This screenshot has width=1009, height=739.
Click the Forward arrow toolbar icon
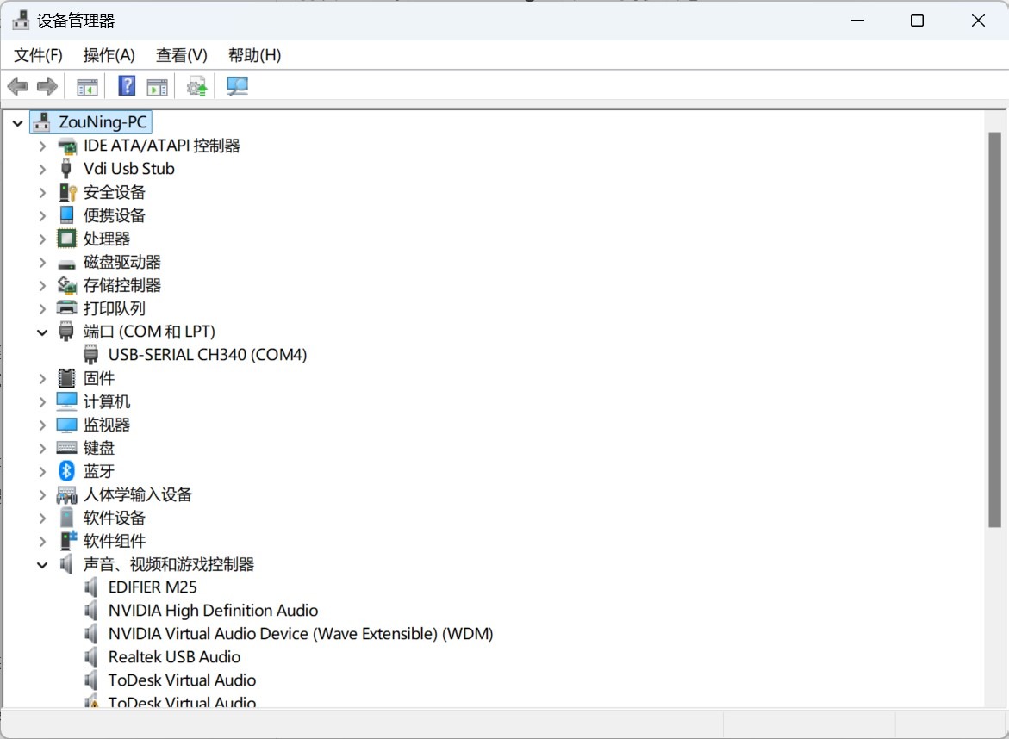(x=47, y=86)
